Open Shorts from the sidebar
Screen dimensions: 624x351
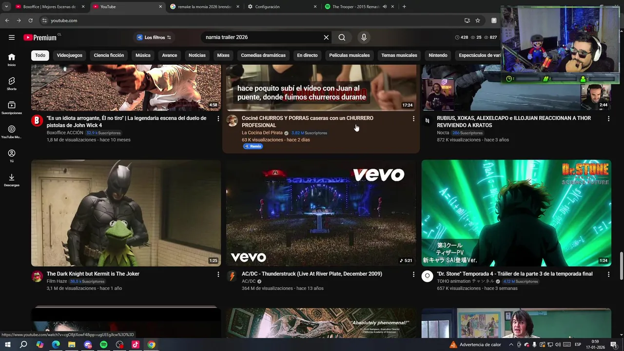(12, 83)
